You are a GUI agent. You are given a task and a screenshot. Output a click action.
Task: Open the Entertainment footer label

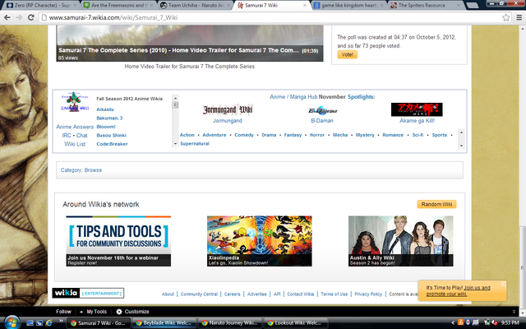102,293
